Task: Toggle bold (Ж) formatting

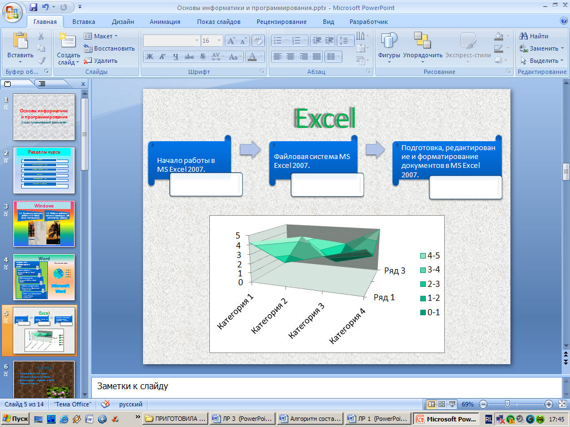Action: [x=149, y=57]
